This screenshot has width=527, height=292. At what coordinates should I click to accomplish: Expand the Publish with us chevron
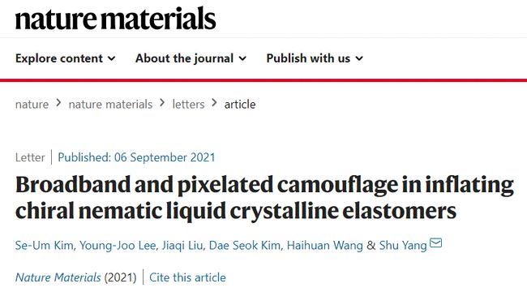[x=359, y=58]
